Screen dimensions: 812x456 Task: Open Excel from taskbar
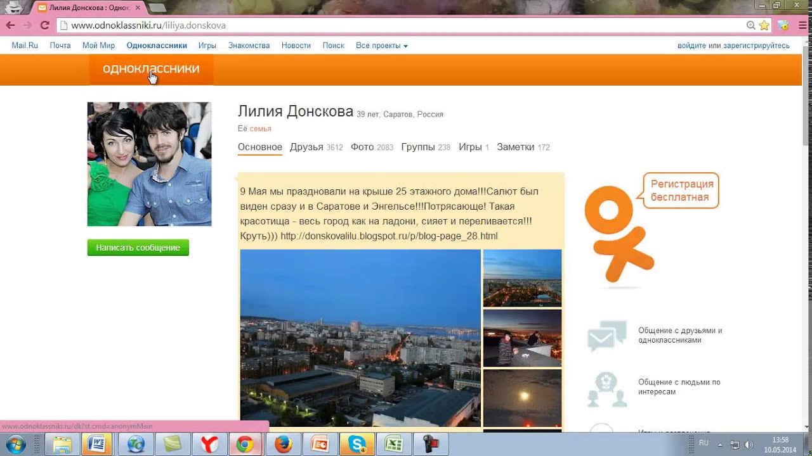point(393,445)
